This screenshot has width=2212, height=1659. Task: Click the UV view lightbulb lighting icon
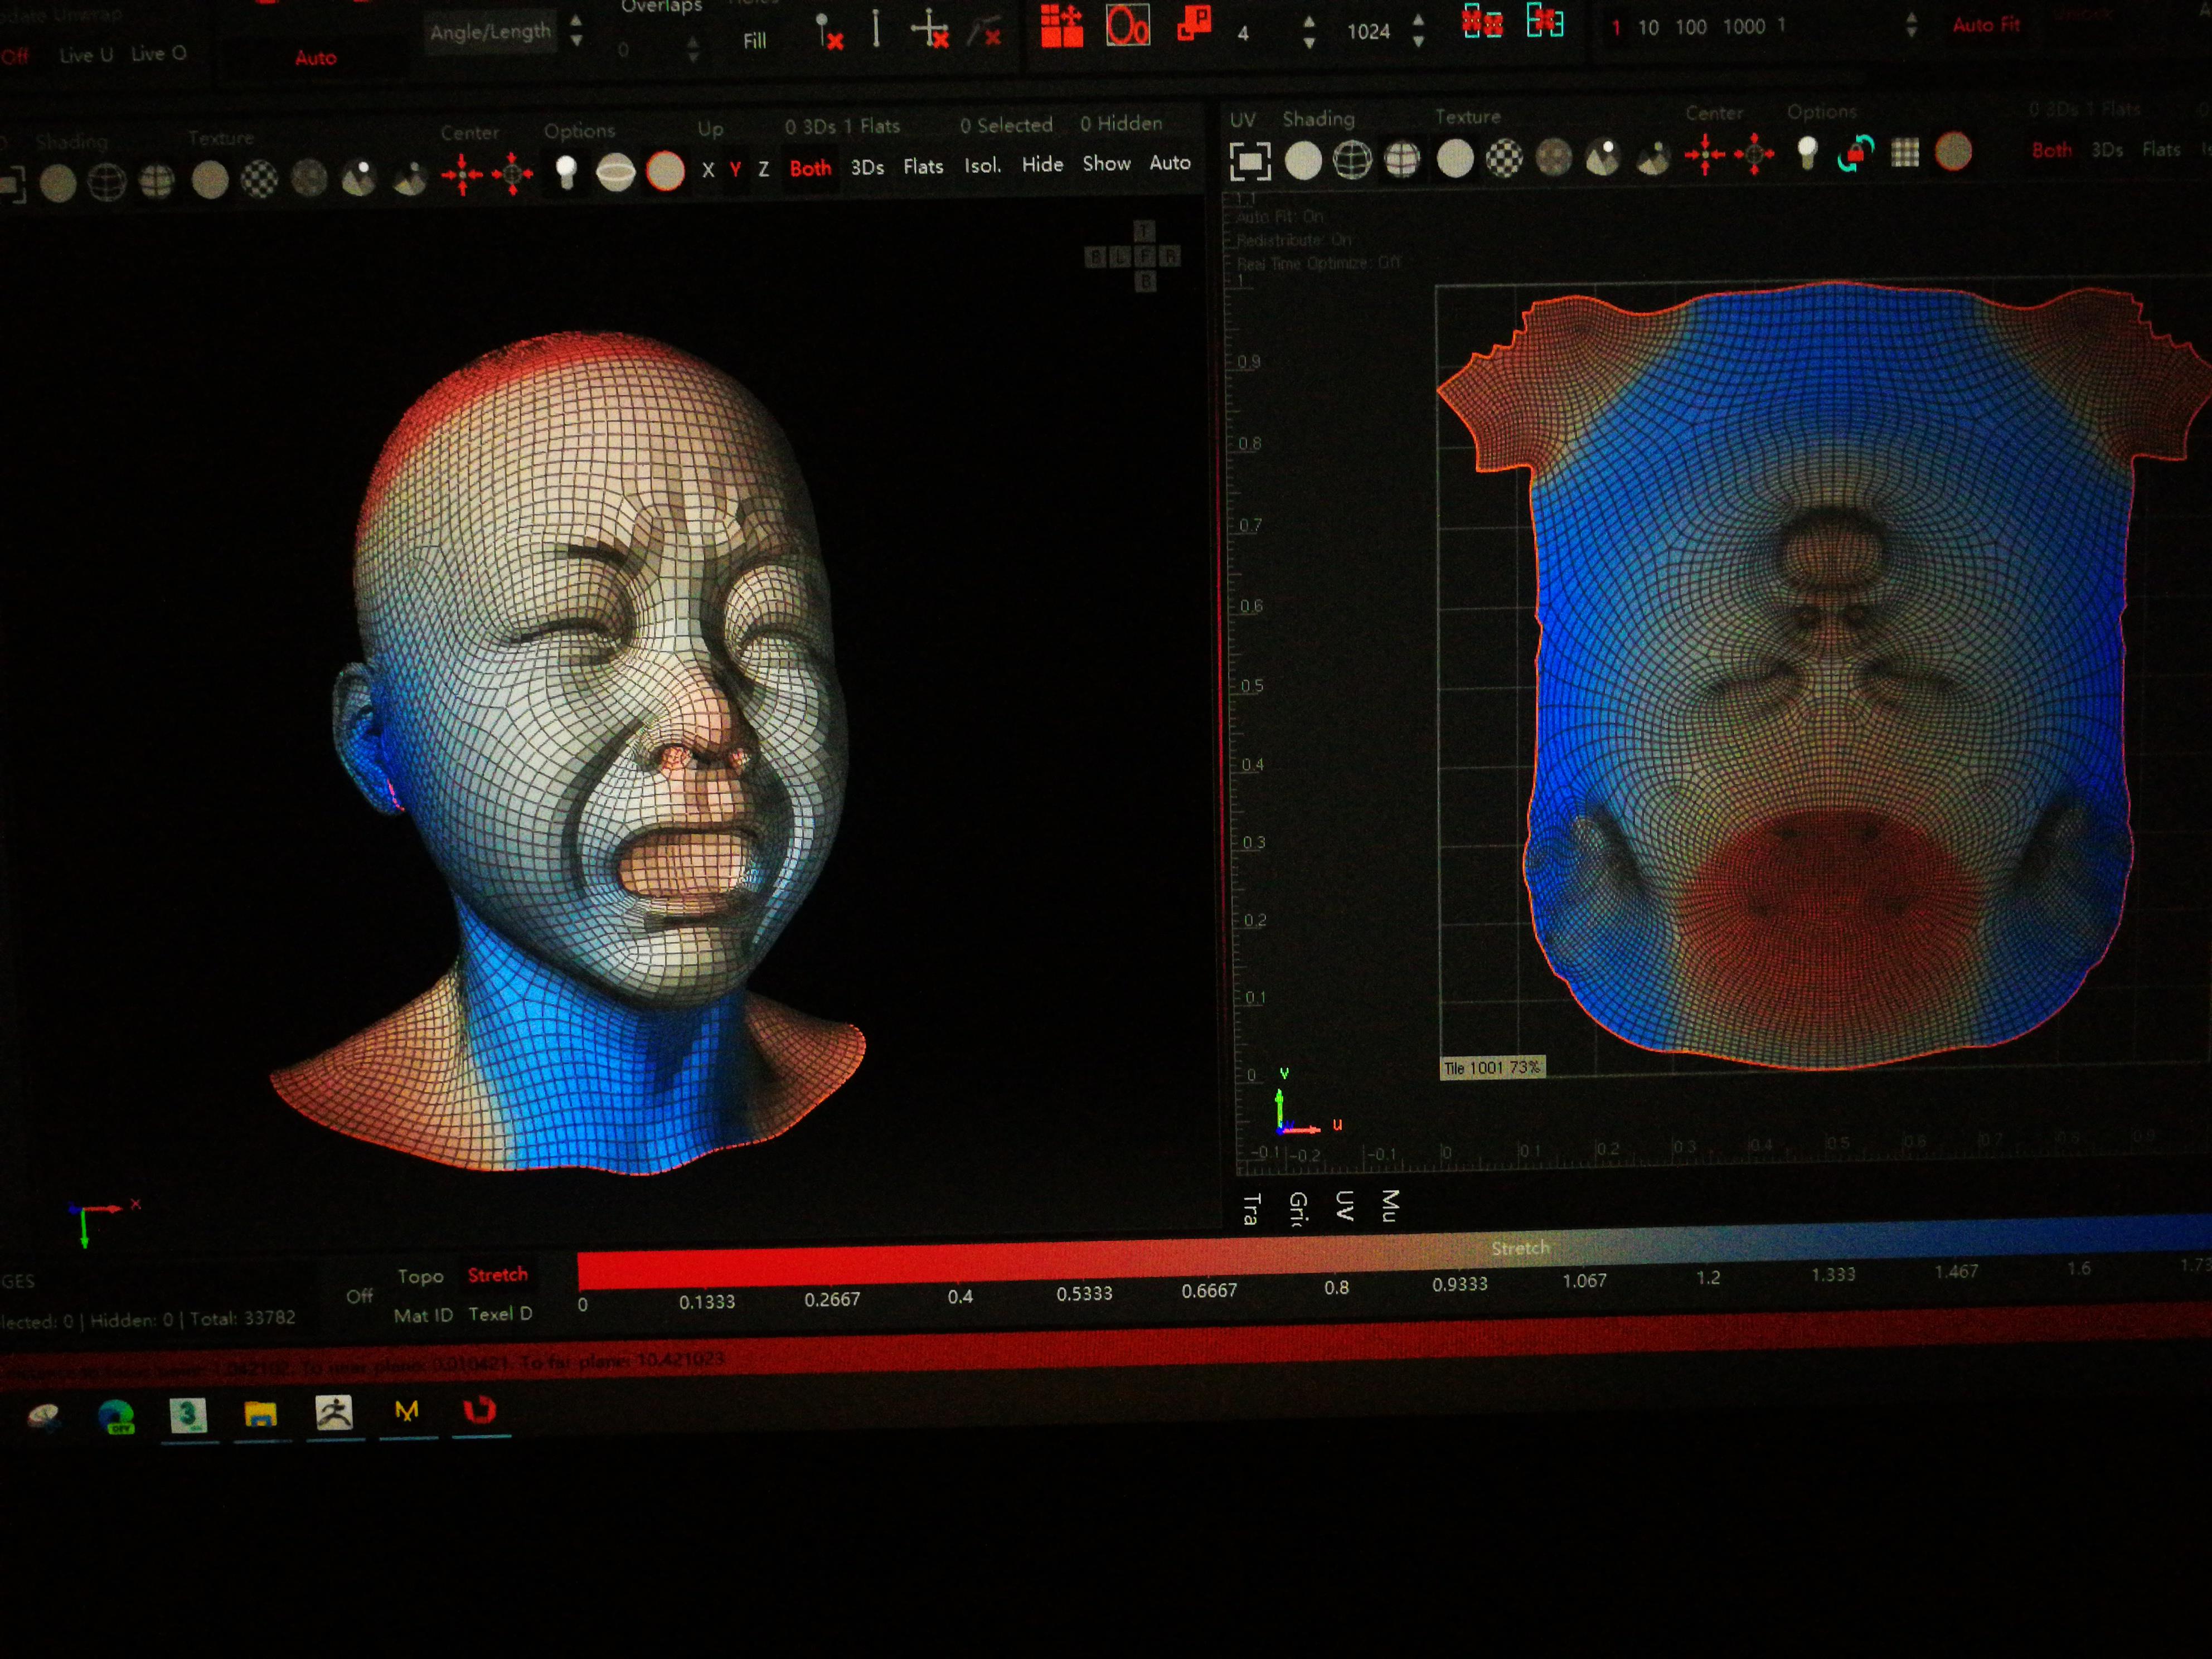pyautogui.click(x=1807, y=154)
